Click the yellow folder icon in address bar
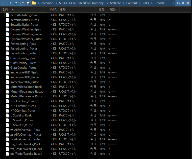 [x=34, y=3]
